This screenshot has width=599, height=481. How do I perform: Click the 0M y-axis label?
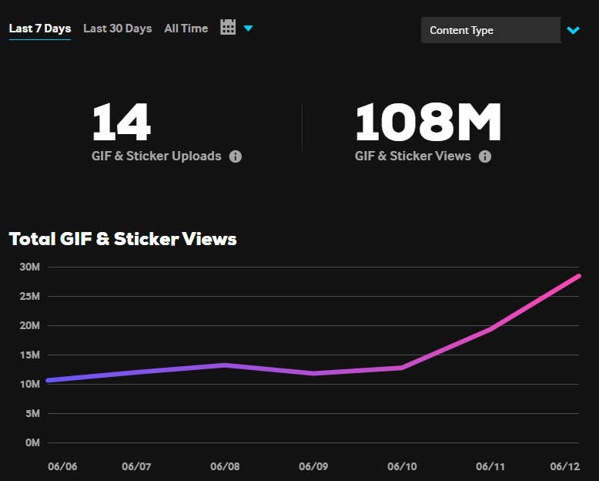32,442
